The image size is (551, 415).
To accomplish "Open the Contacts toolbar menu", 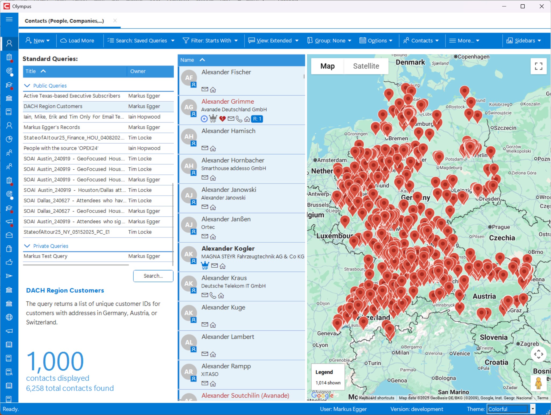I will click(x=421, y=41).
